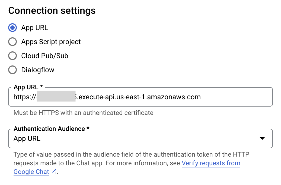Pick the Dialogflow radio button
Screen dimensions: 281x185
(12, 70)
